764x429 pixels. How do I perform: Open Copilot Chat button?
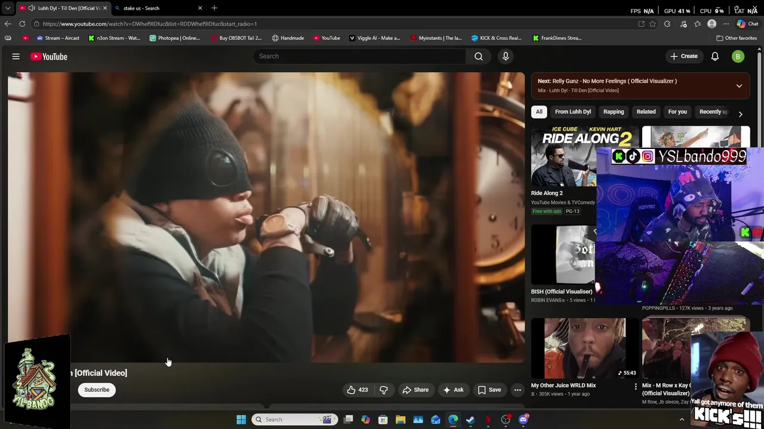point(747,24)
